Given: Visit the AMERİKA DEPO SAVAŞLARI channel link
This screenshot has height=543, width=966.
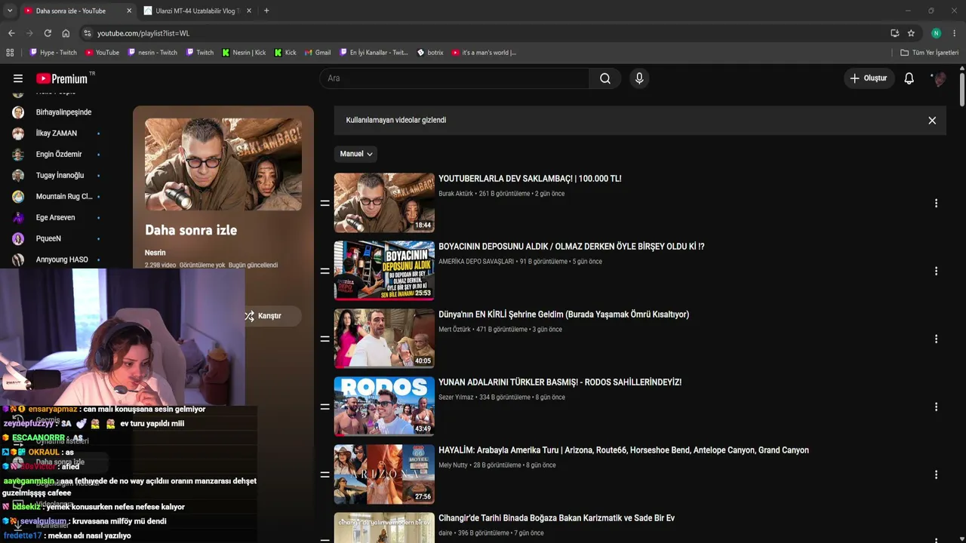Looking at the screenshot, I should point(476,262).
